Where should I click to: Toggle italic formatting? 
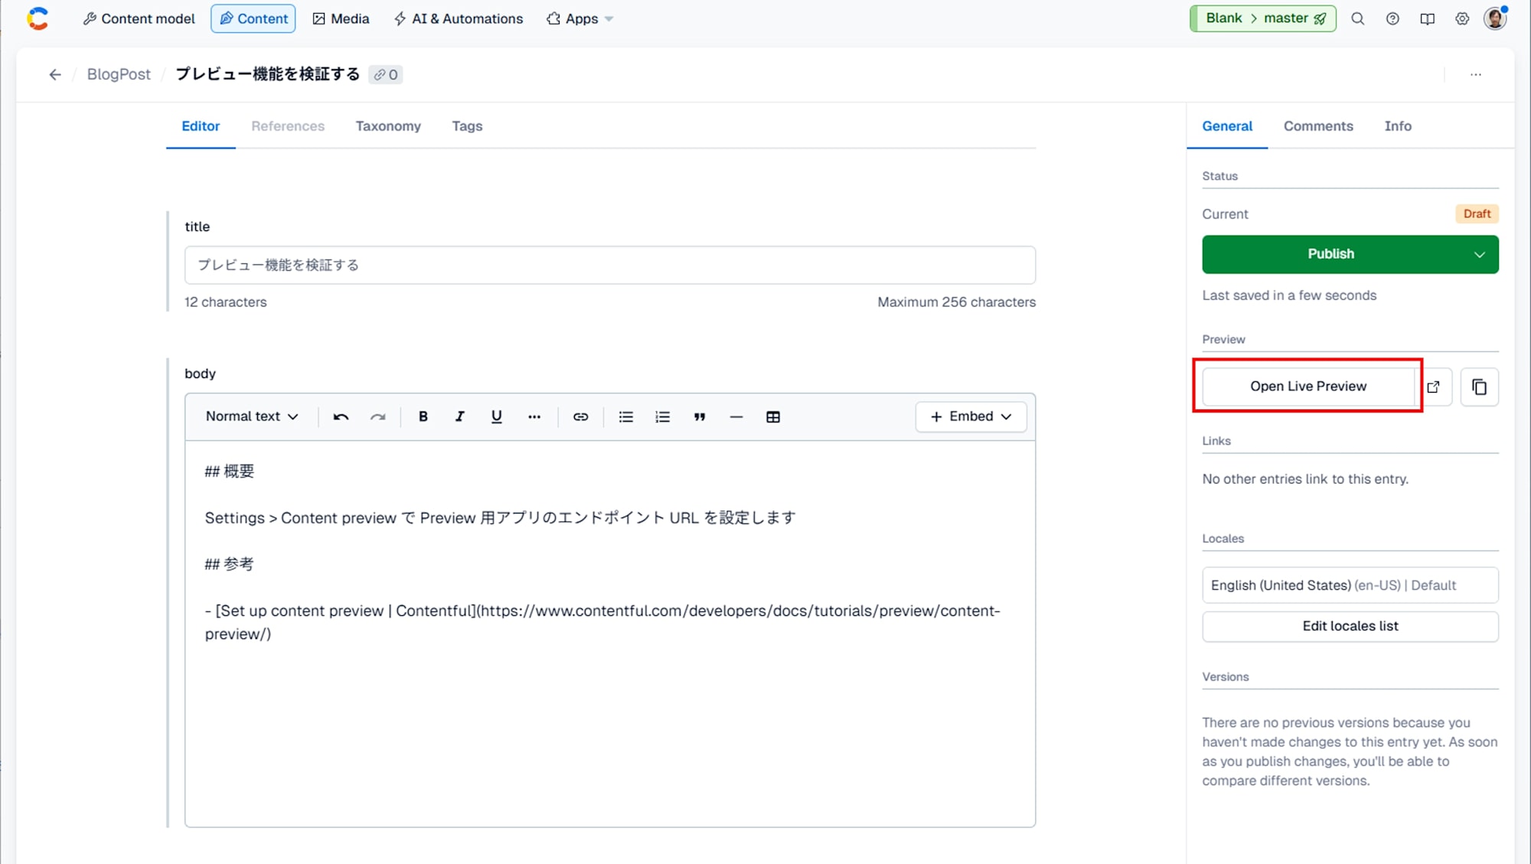click(459, 416)
